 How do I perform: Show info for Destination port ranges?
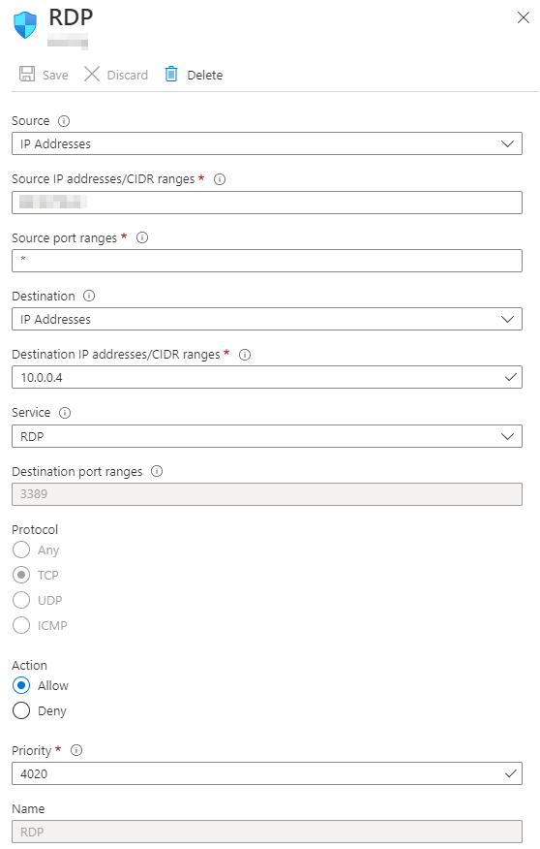tap(157, 471)
